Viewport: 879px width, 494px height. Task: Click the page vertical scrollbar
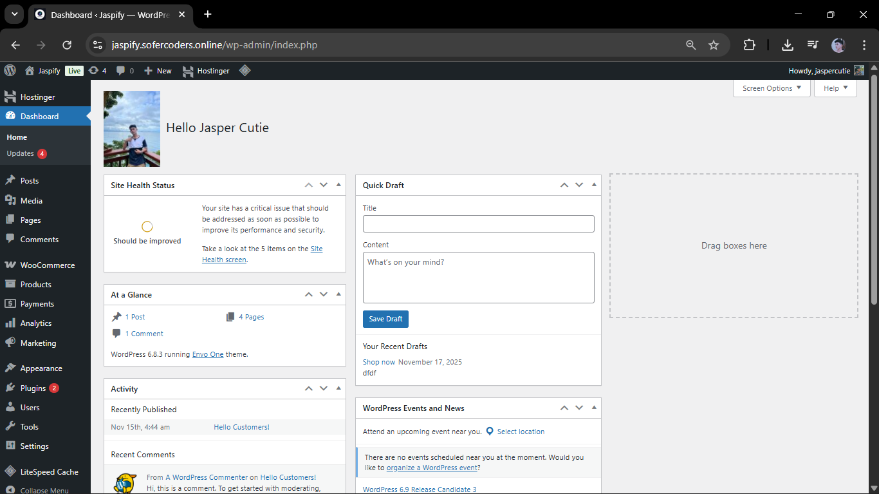point(874,193)
